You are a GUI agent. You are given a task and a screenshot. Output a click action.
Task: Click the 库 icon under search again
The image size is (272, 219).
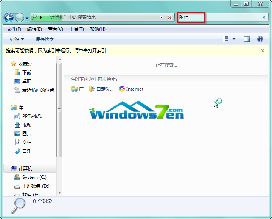coord(74,89)
